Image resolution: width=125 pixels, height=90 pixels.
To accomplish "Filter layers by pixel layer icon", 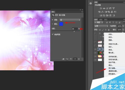I will coord(107,22).
